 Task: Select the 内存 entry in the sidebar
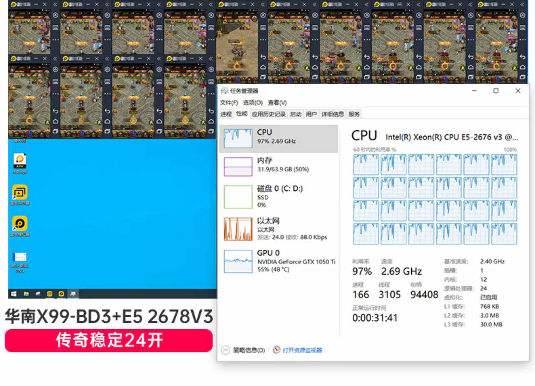click(x=279, y=167)
